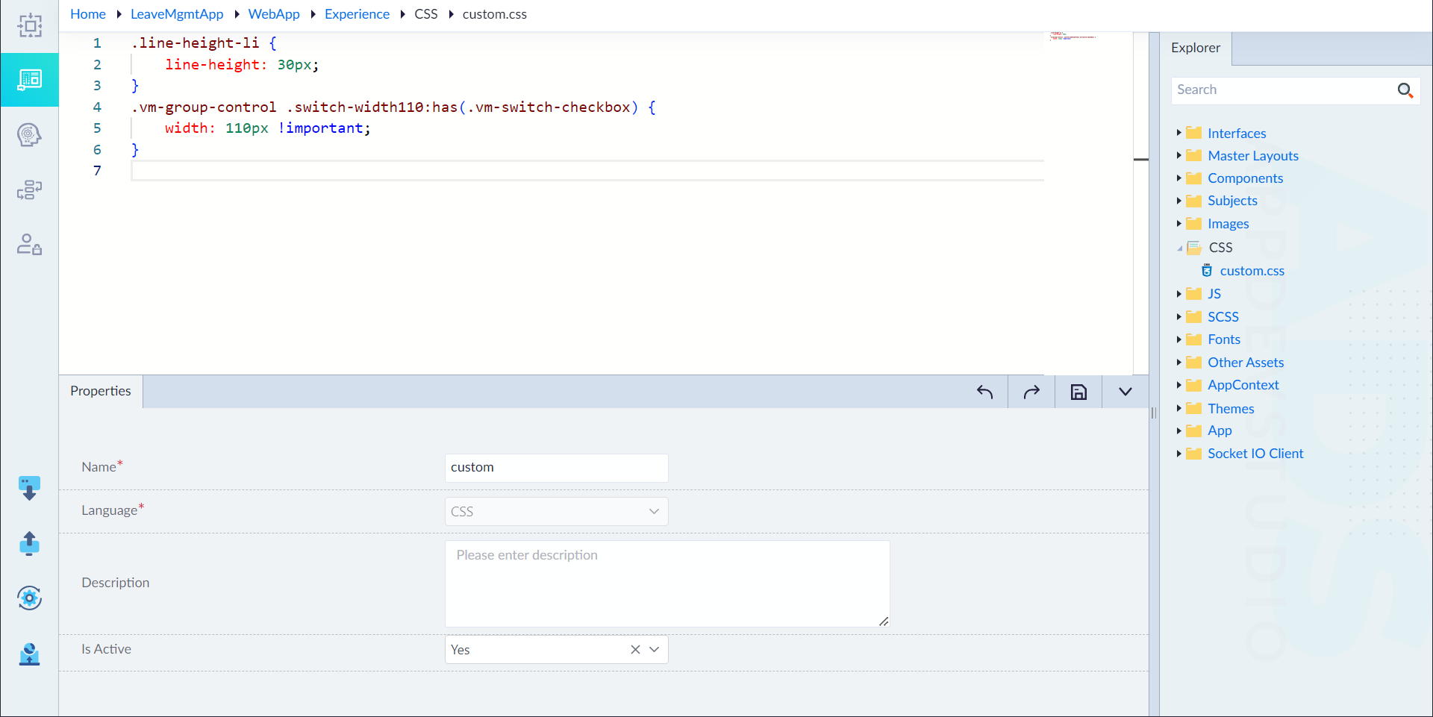This screenshot has width=1433, height=717.
Task: Collapse the Properties panel with chevron
Action: (x=1126, y=392)
